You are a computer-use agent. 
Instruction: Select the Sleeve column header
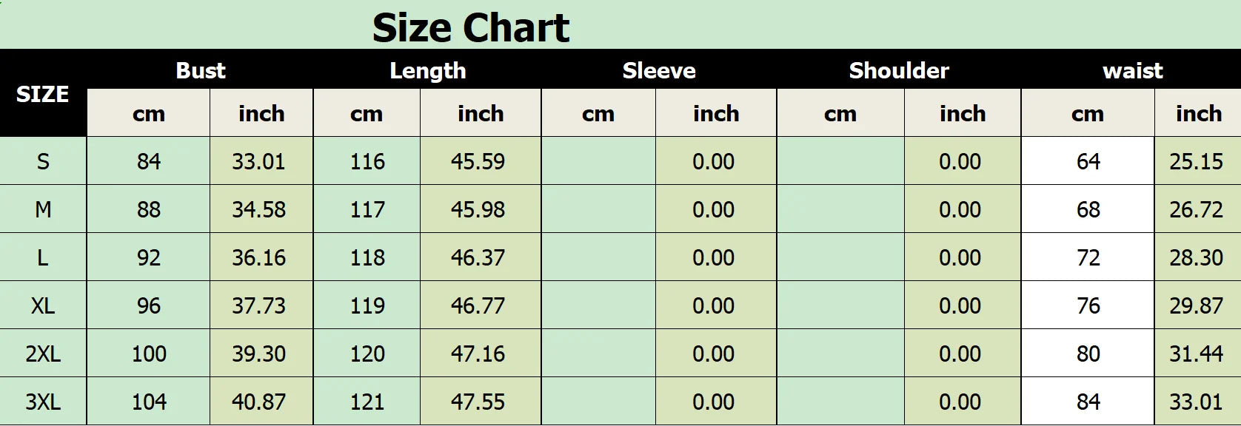click(659, 71)
